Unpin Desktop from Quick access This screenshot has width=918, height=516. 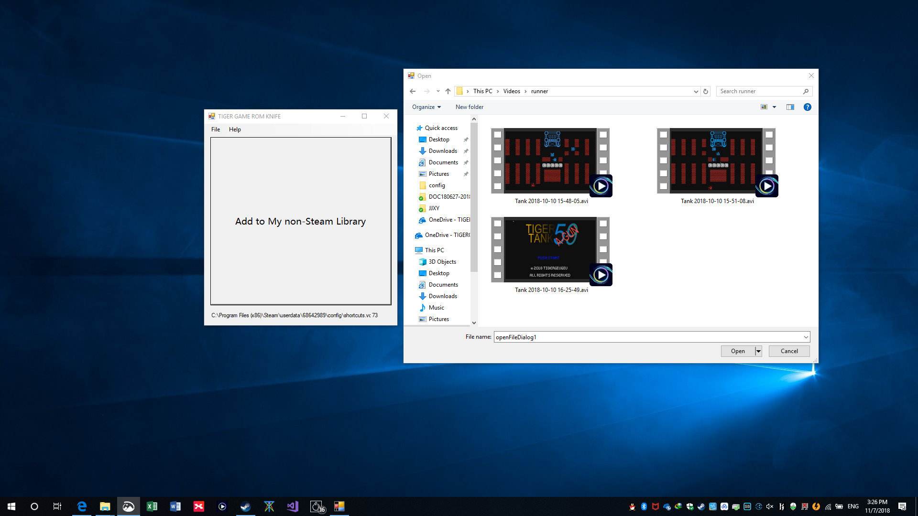click(466, 139)
